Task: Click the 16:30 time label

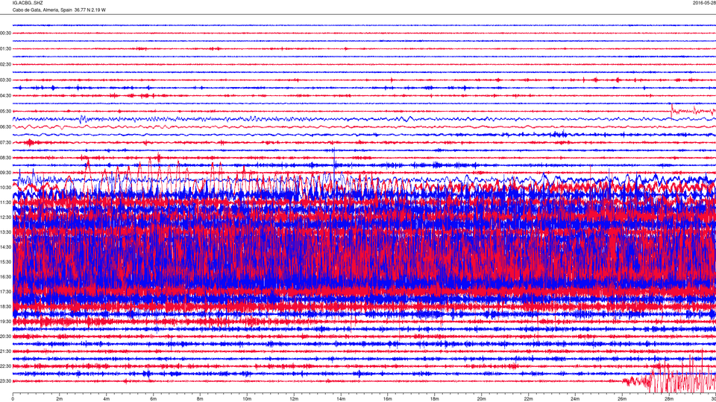Action: coord(5,277)
